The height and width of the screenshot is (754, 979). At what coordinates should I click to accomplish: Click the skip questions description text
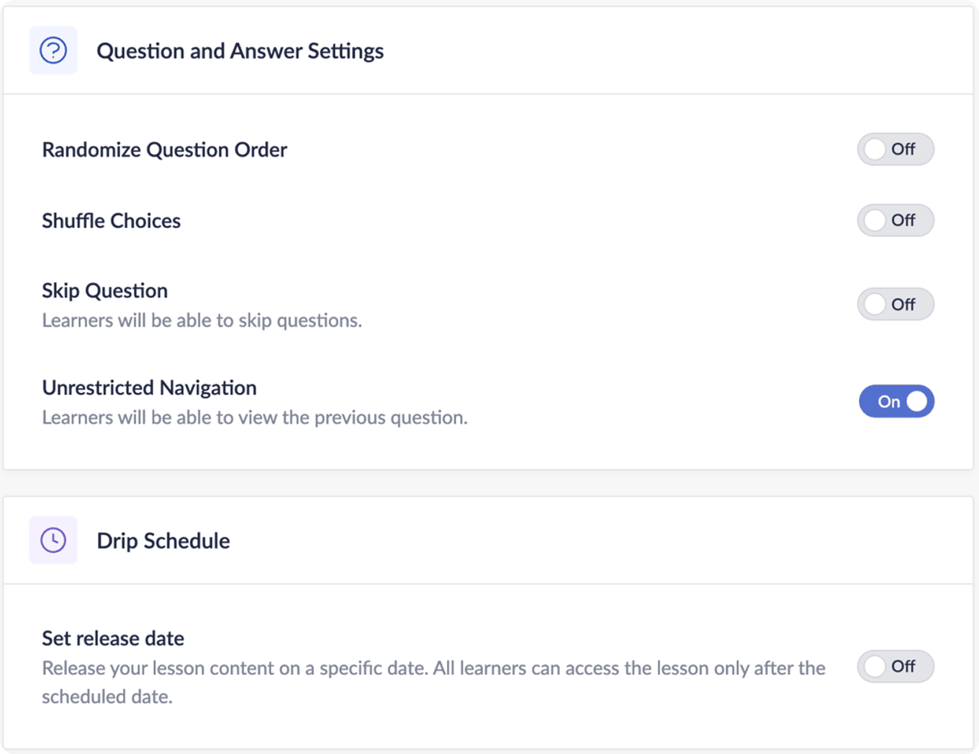click(202, 320)
